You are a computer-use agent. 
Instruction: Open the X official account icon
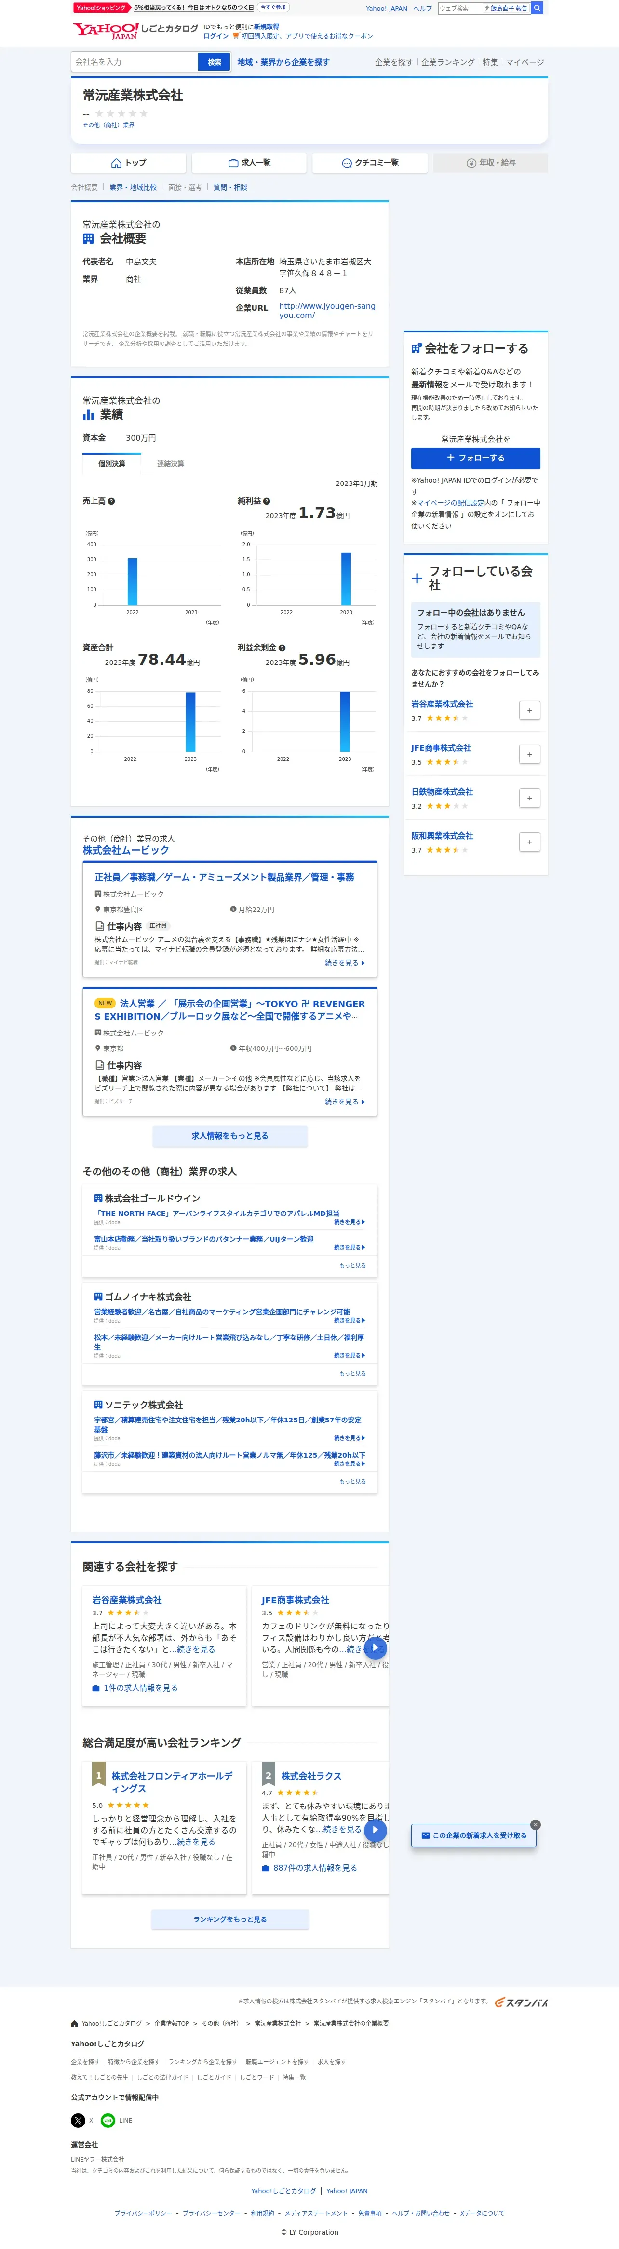pos(78,2120)
